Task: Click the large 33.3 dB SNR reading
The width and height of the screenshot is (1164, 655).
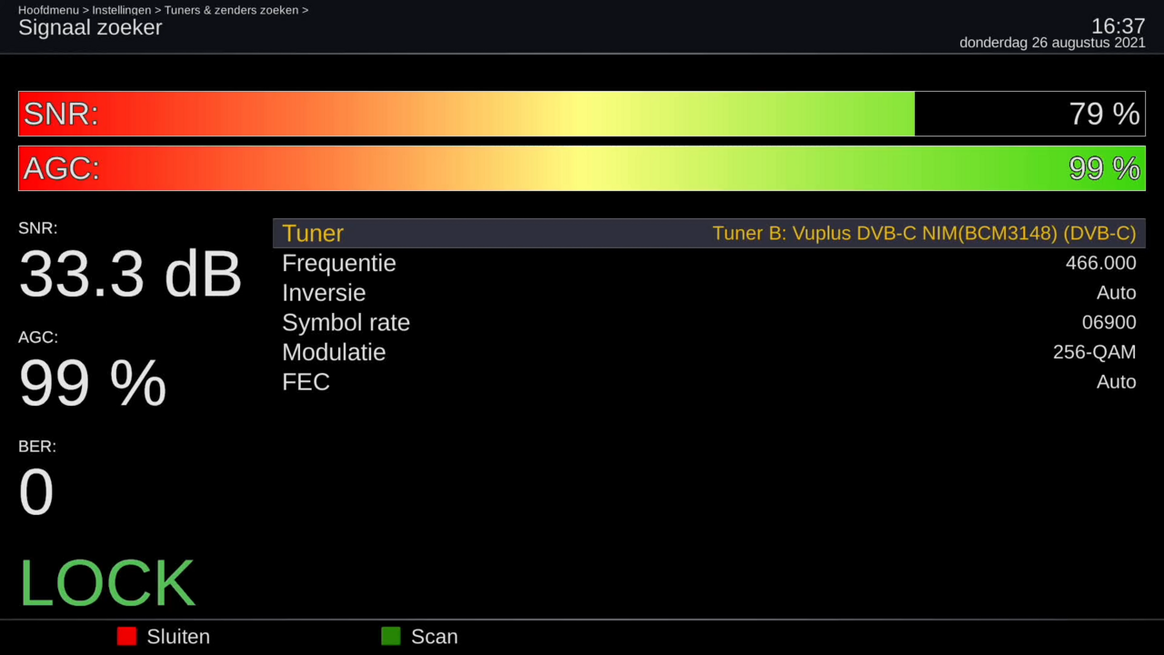Action: 130,274
